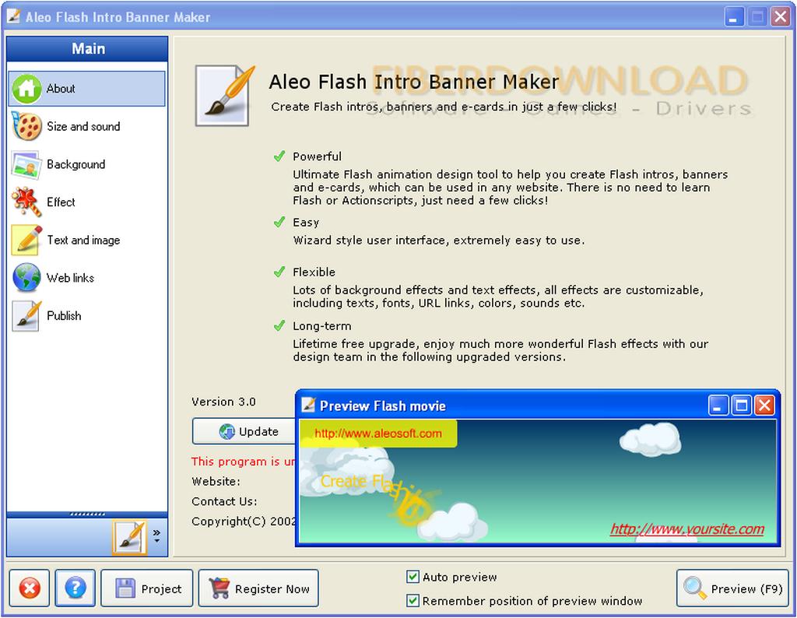
Task: Click app icon in main title bar
Action: coord(13,16)
